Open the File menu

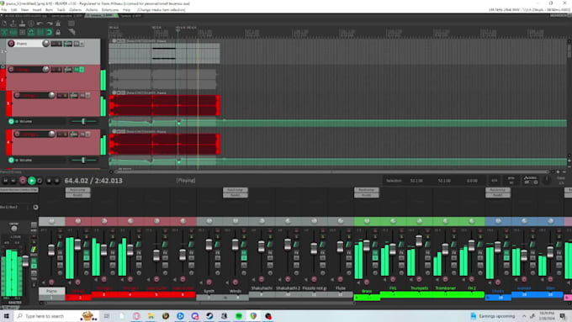(4, 10)
